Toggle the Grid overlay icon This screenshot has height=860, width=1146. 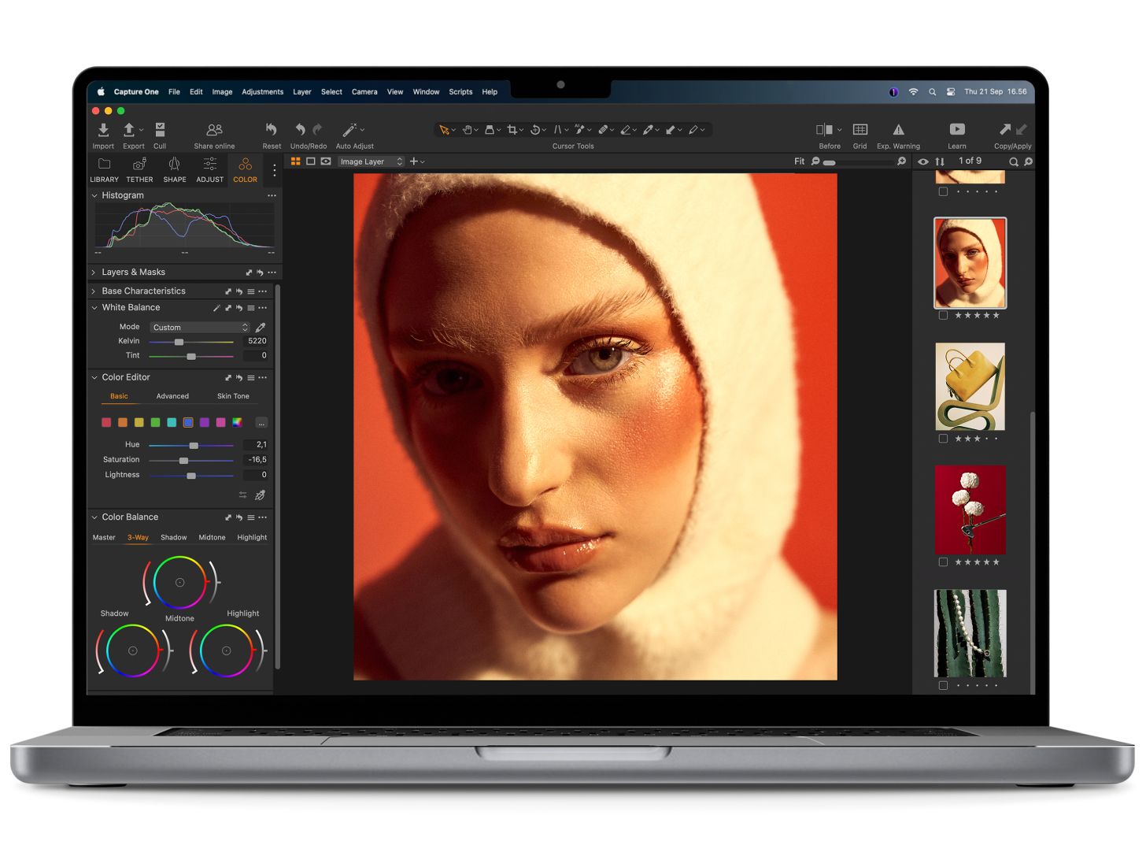point(859,130)
